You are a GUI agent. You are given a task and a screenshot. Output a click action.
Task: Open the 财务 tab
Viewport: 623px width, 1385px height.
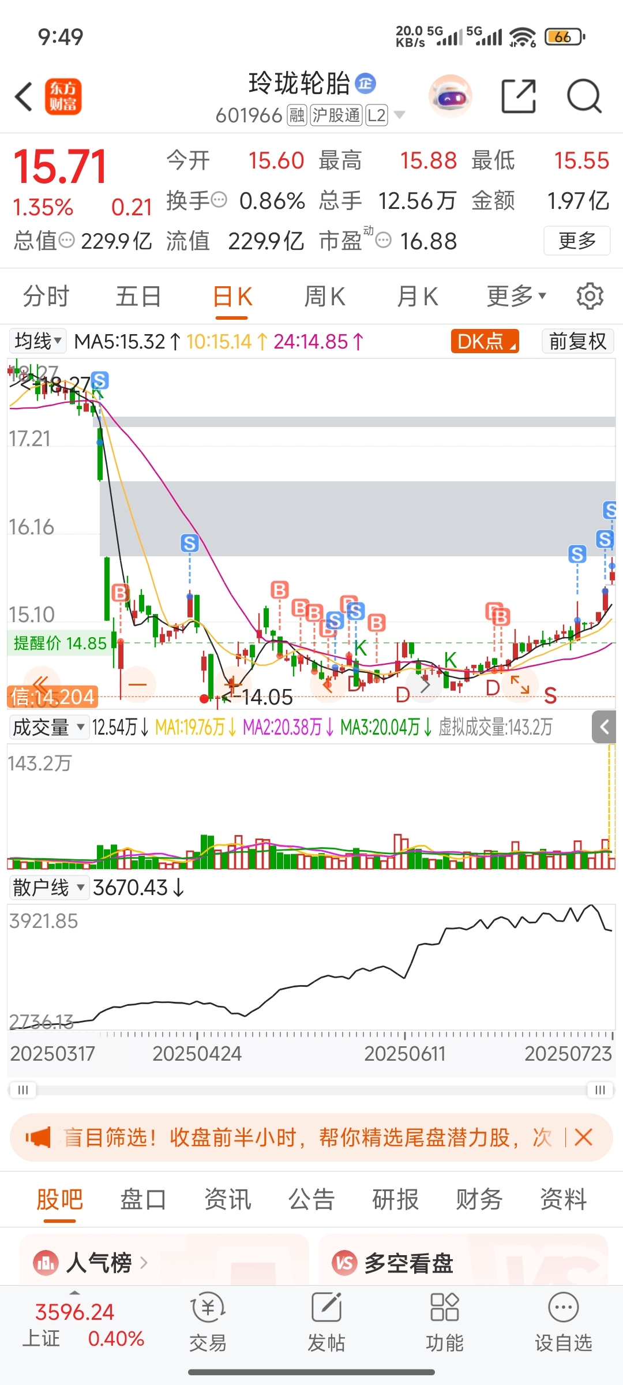pyautogui.click(x=479, y=1199)
